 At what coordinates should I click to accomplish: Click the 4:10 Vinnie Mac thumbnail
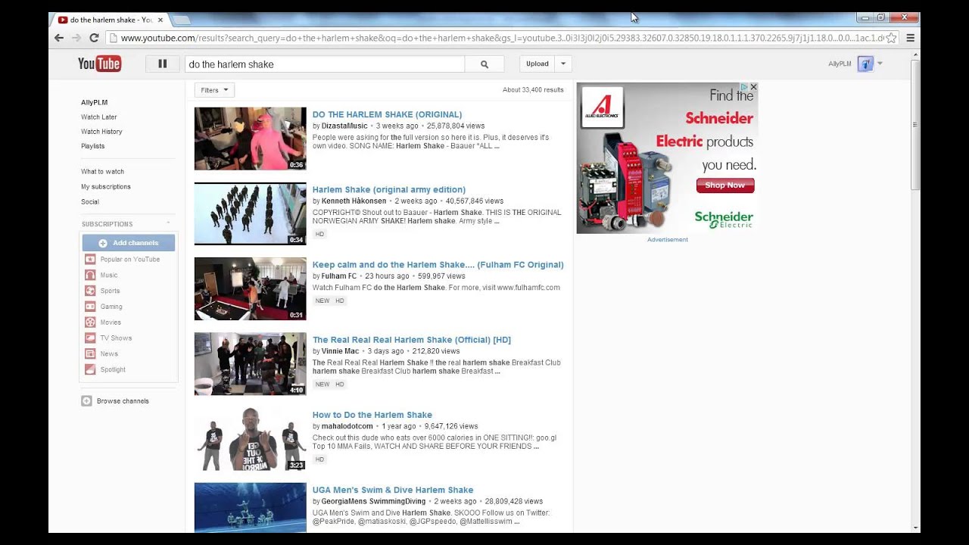(x=251, y=363)
